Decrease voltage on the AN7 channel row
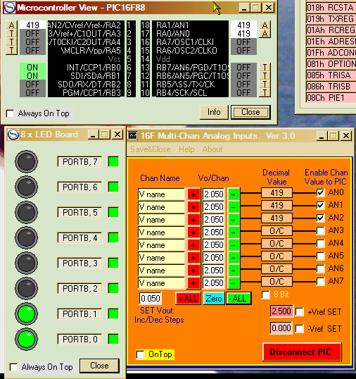 click(234, 283)
